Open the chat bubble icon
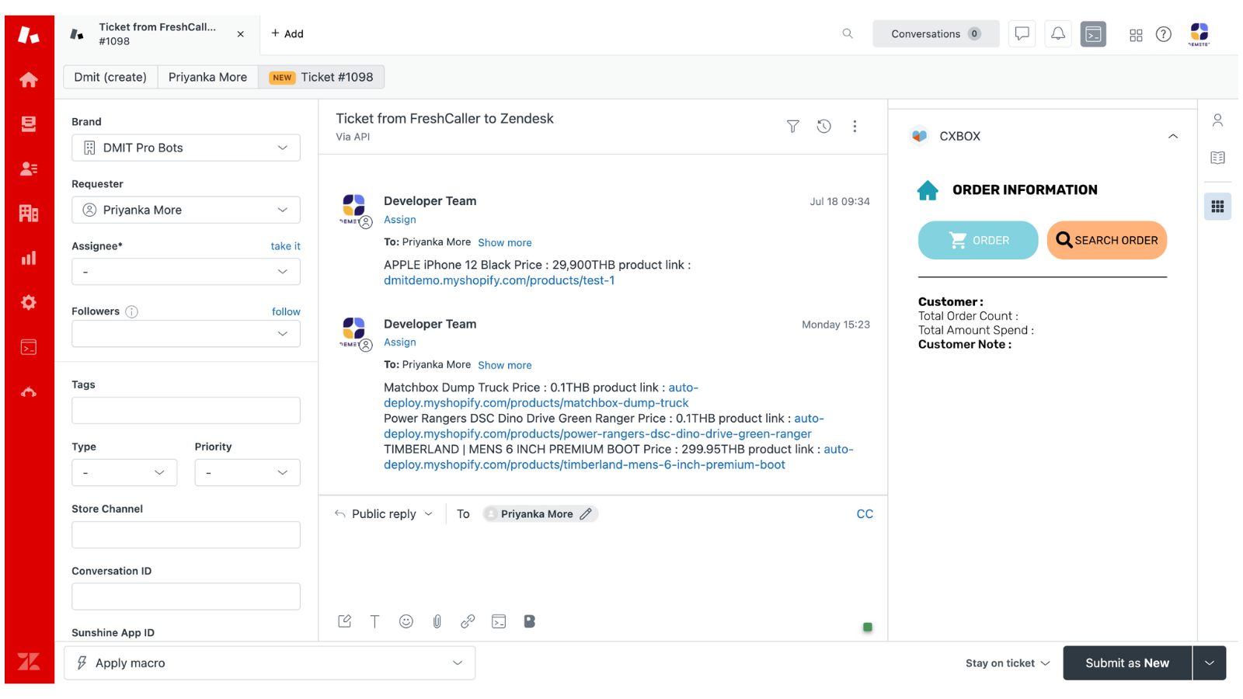This screenshot has height=699, width=1243. 1022,33
